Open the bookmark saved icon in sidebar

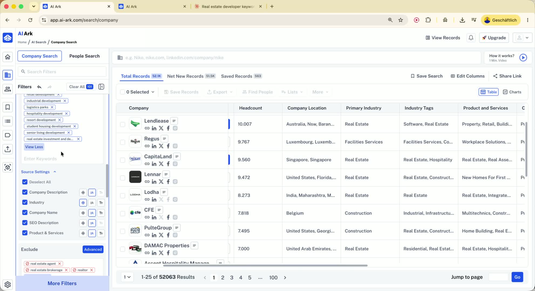coord(8,107)
